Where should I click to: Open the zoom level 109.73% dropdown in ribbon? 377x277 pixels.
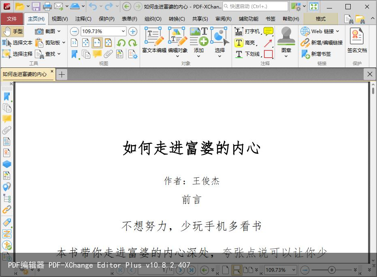click(123, 31)
